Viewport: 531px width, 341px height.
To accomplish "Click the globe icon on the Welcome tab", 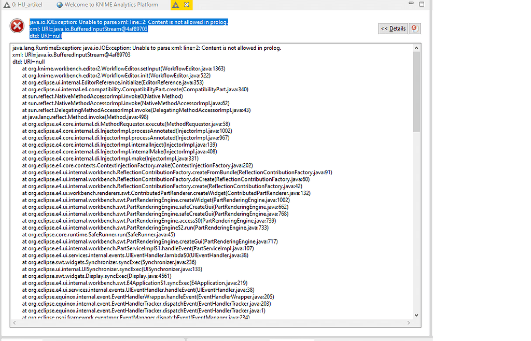I will point(58,4).
